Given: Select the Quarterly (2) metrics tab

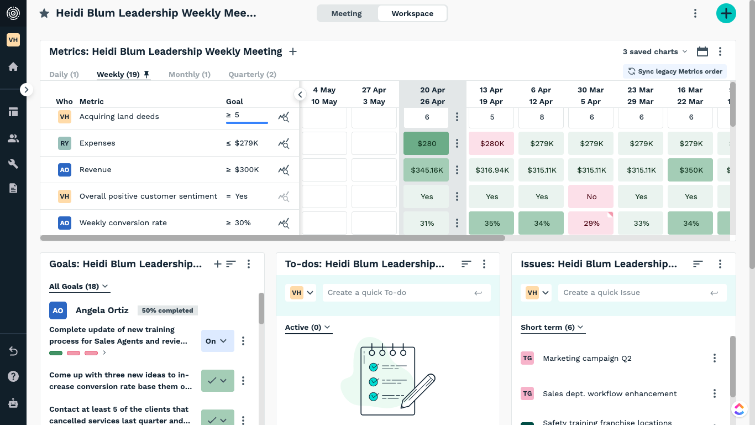Looking at the screenshot, I should (x=253, y=74).
